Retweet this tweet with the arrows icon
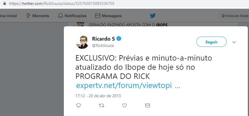The height and width of the screenshot is (116, 249). [101, 105]
